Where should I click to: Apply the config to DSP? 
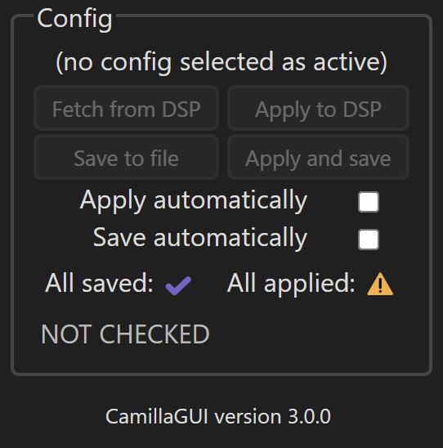pyautogui.click(x=318, y=109)
